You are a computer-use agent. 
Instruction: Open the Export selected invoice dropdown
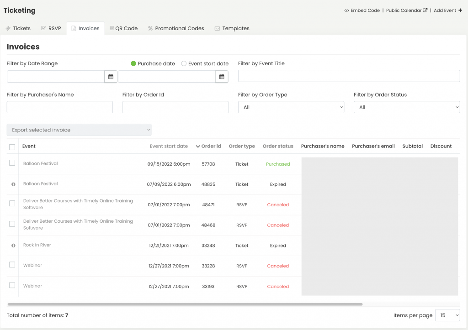click(79, 130)
